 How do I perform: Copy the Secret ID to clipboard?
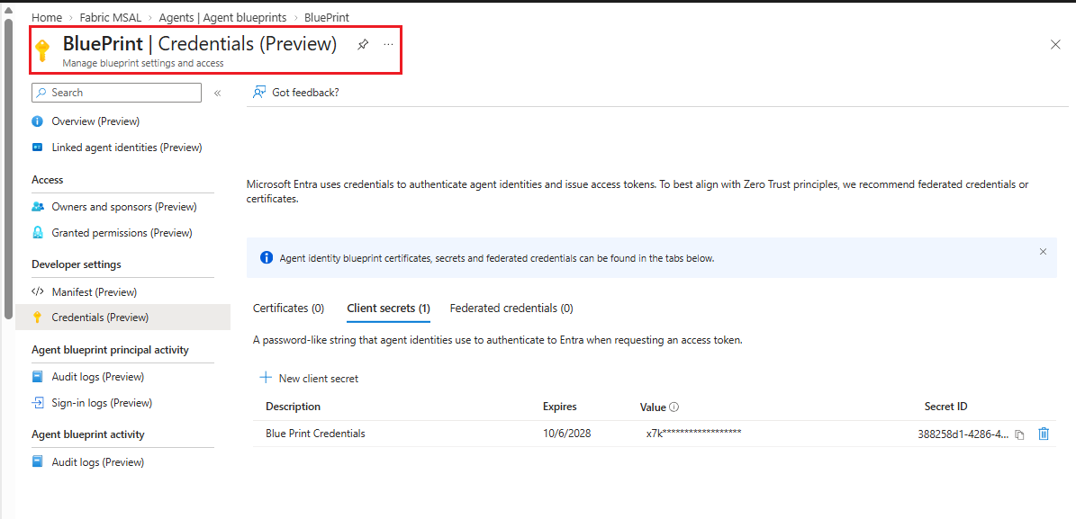(1020, 434)
